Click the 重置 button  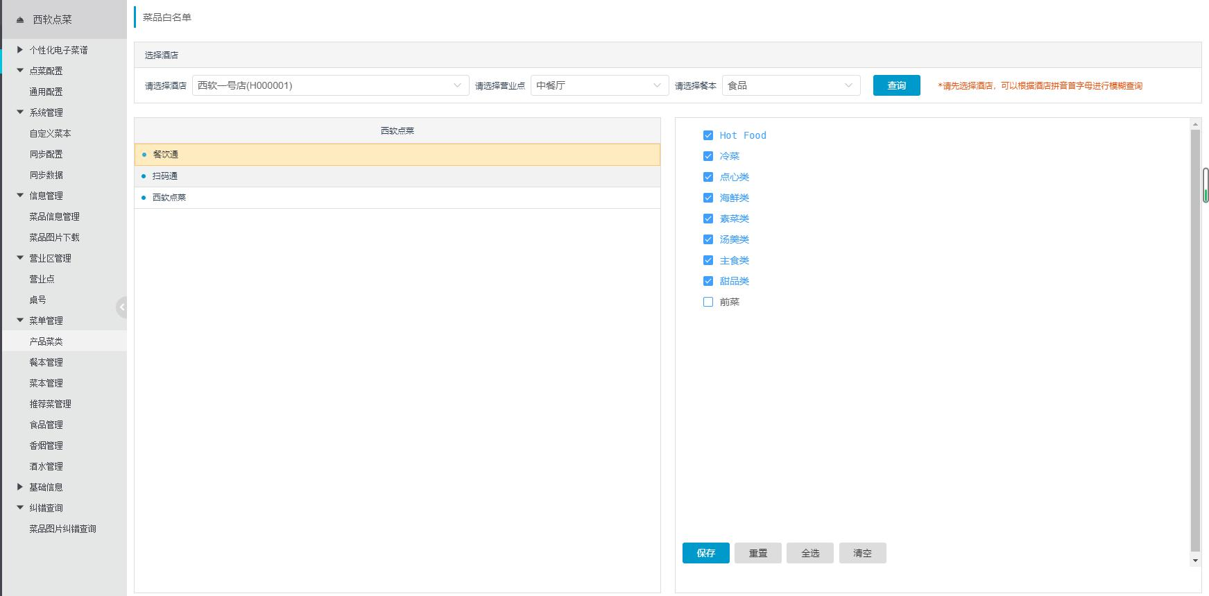coord(758,553)
